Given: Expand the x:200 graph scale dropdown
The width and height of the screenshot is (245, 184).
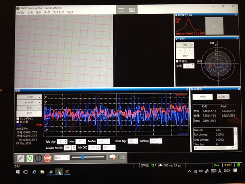Looking at the screenshot, I should point(29,97).
